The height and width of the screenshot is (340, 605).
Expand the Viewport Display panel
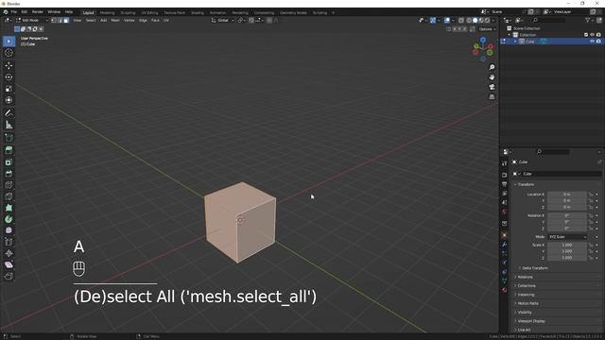[531, 321]
